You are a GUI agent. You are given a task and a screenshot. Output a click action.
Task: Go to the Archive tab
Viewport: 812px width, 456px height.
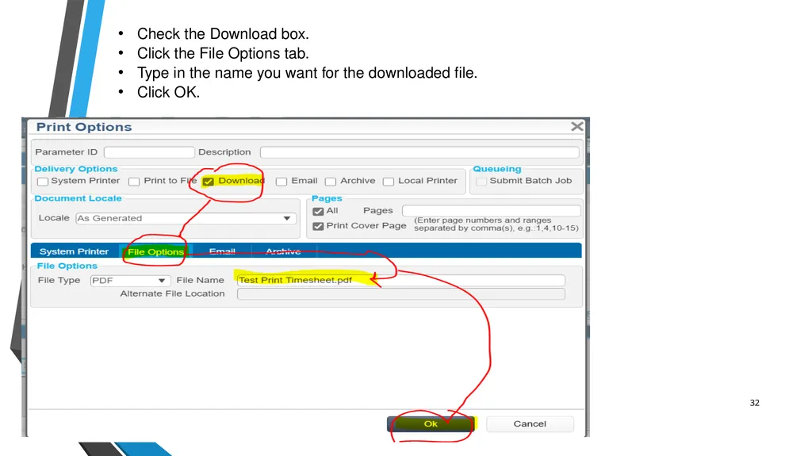283,251
